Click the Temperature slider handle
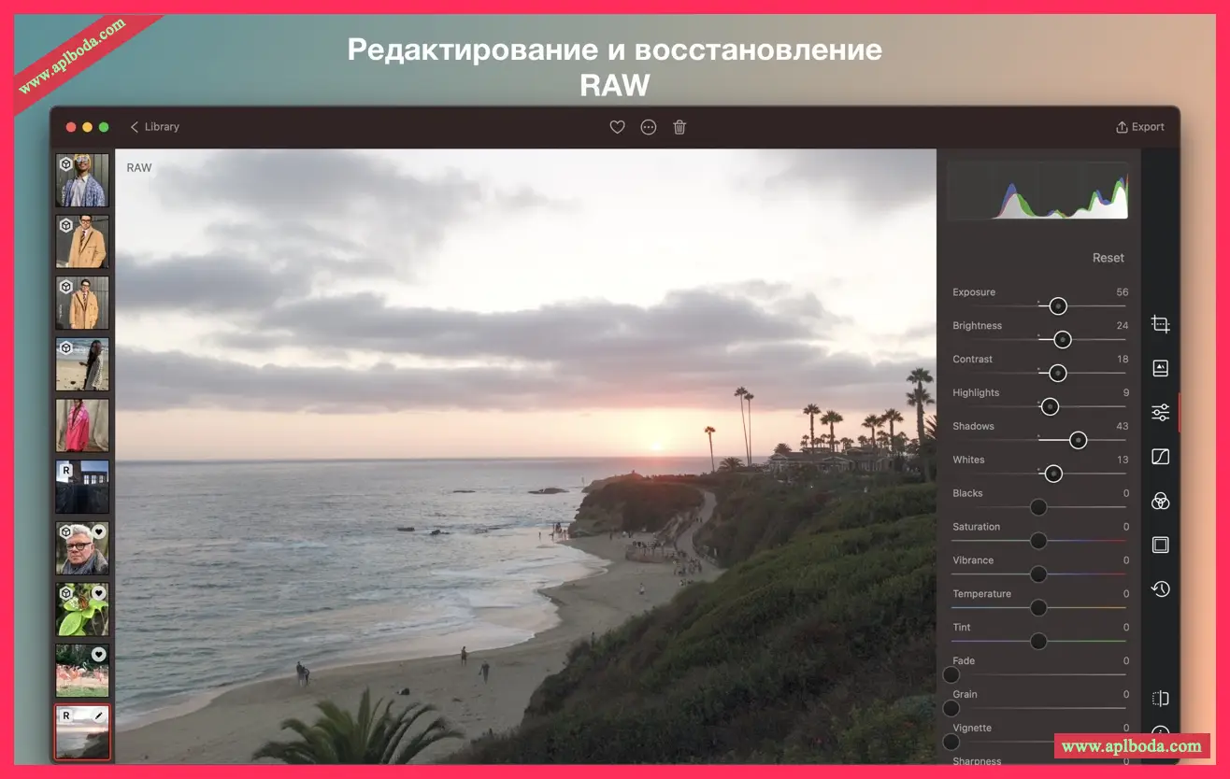This screenshot has height=779, width=1230. point(1037,608)
